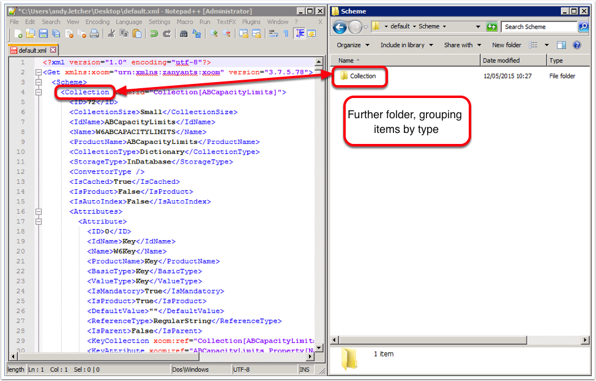The width and height of the screenshot is (596, 381).
Task: Sort by the Date modified column header
Action: pyautogui.click(x=501, y=60)
